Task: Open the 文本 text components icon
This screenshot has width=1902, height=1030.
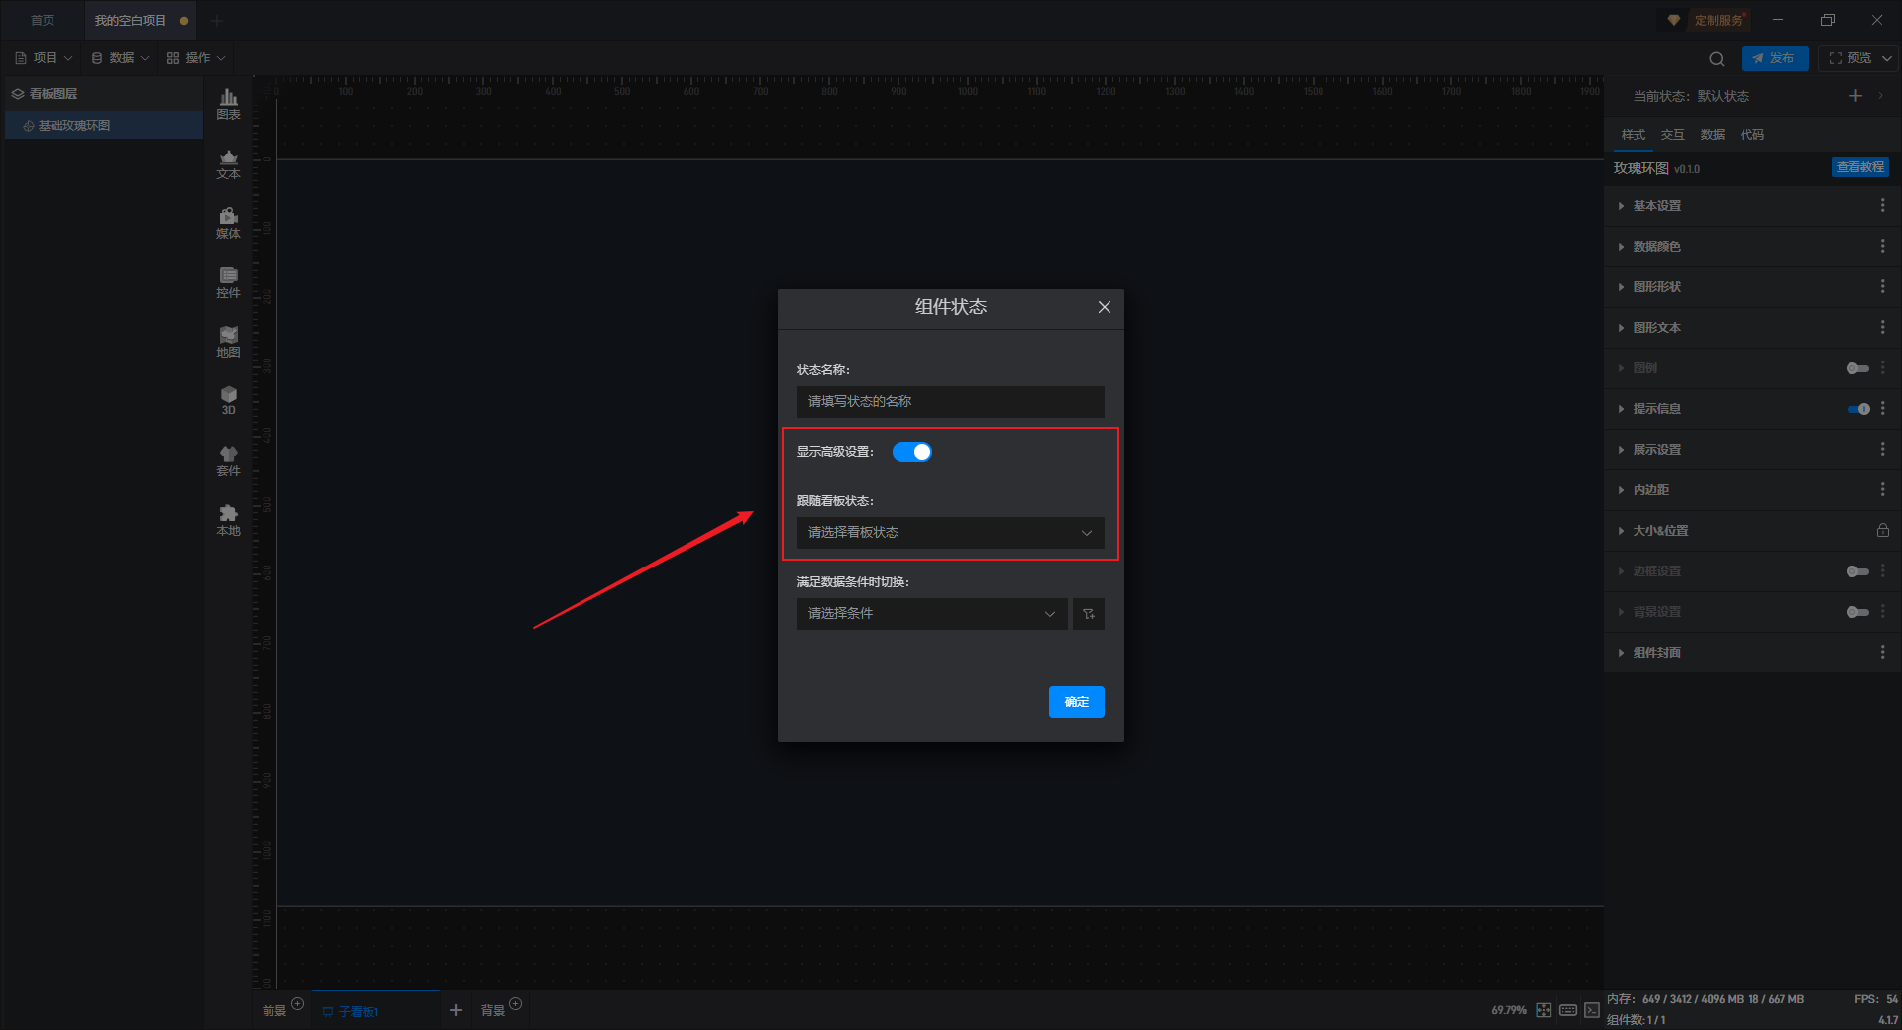Action: (x=228, y=163)
